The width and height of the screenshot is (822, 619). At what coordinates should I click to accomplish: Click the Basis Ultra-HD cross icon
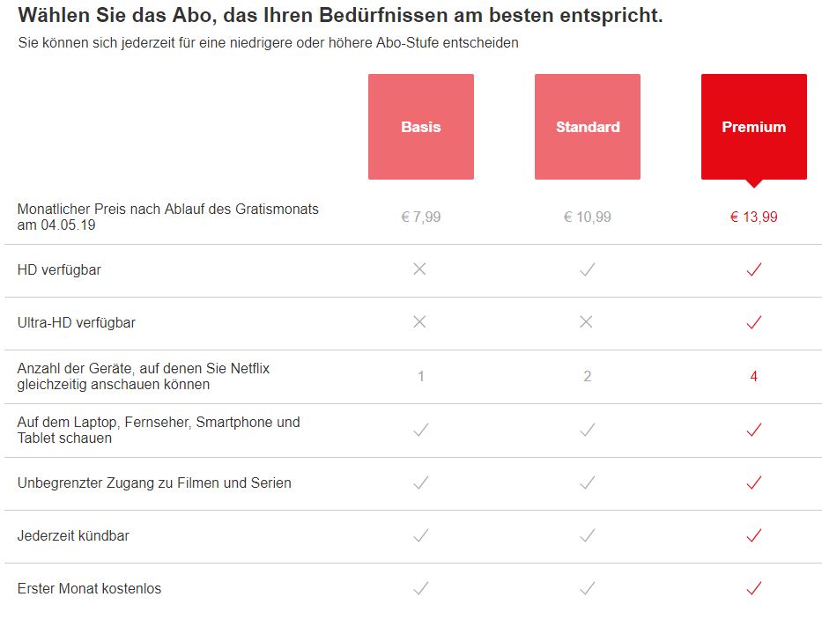click(x=419, y=321)
